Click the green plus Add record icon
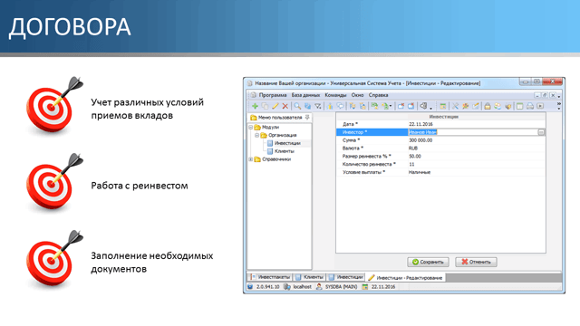Image resolution: width=580 pixels, height=326 pixels. 255,106
